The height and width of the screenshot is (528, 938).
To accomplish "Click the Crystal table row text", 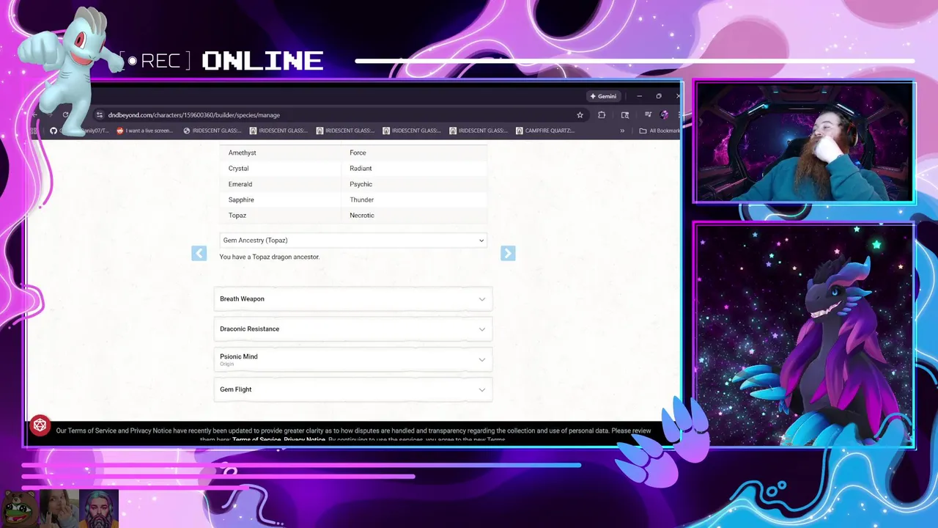I will 238,169.
